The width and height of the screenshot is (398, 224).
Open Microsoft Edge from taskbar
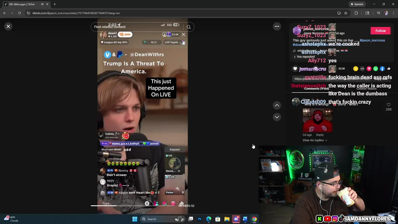(x=209, y=219)
